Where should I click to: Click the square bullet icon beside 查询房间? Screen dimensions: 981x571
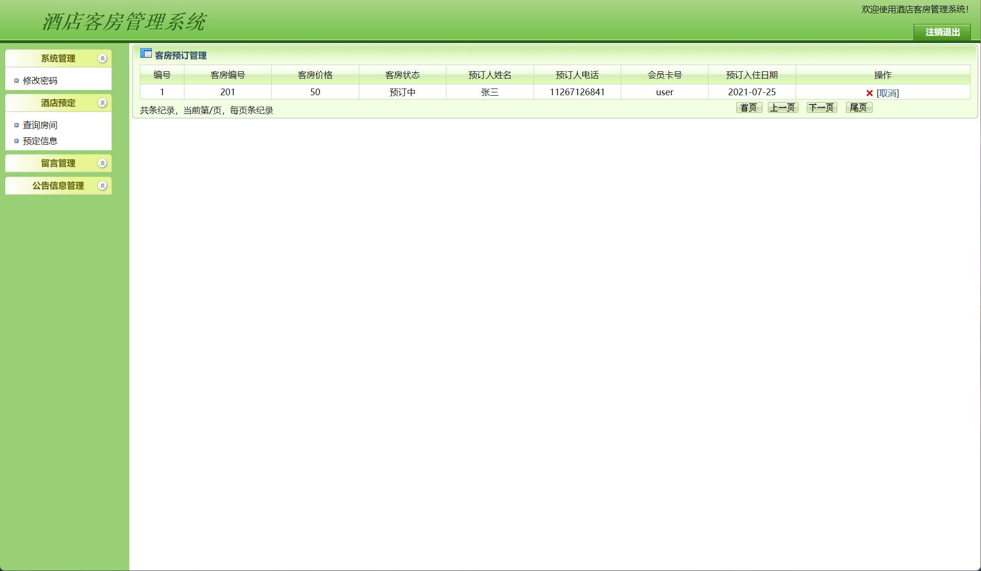point(16,125)
